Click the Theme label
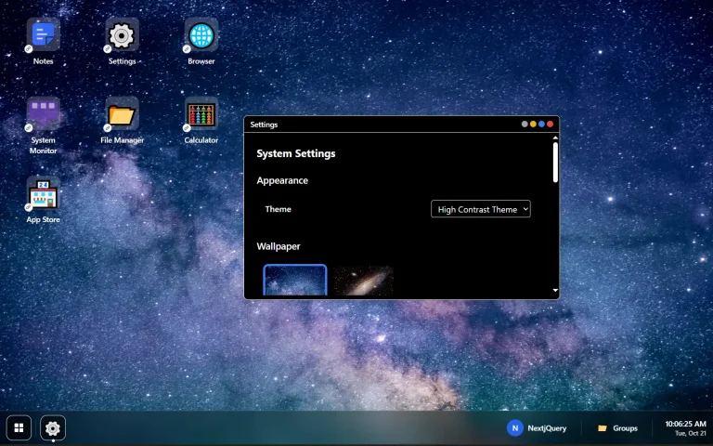 pos(278,209)
